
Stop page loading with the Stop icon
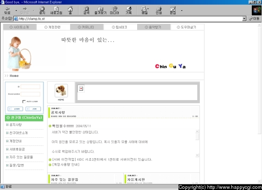42,11
